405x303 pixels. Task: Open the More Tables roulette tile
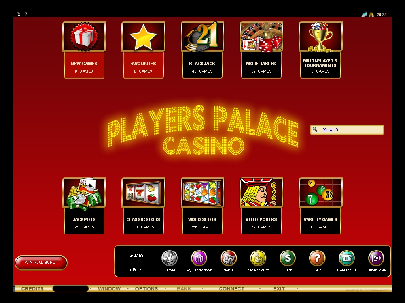(x=261, y=50)
